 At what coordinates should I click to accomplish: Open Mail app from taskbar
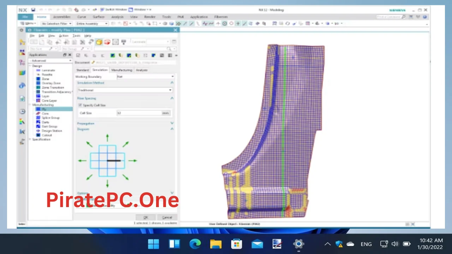[257, 244]
